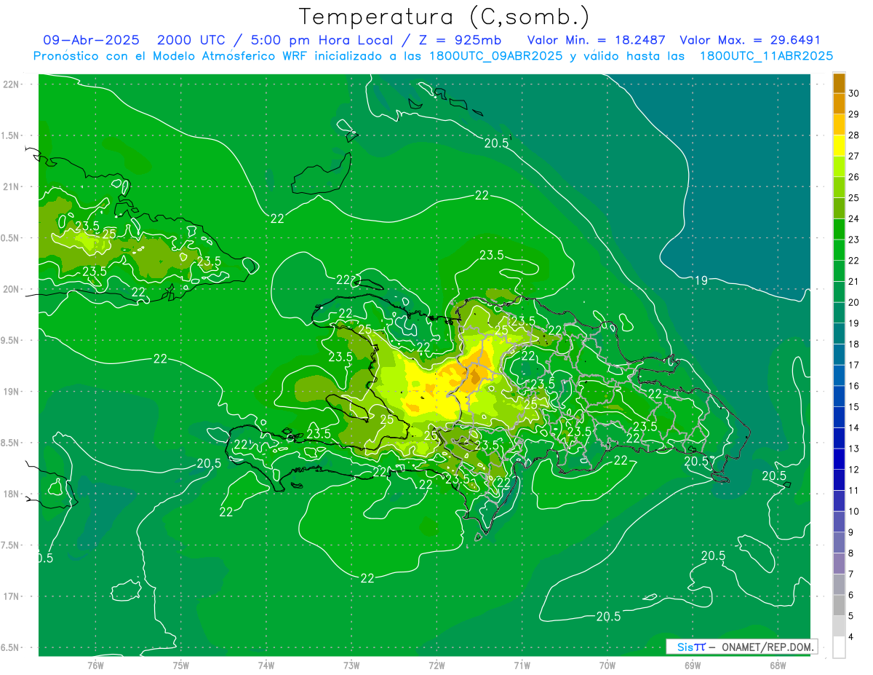This screenshot has height=675, width=873.
Task: Click the "70W" longitude axis label
Action: 607,665
